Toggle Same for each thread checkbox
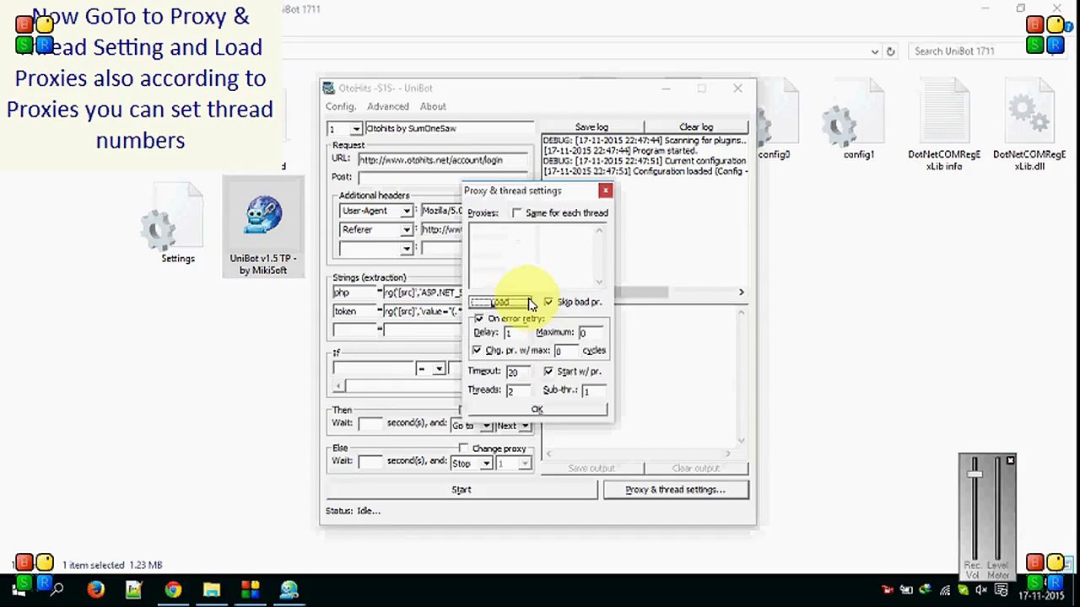Screen dimensions: 1080x607 coord(516,213)
